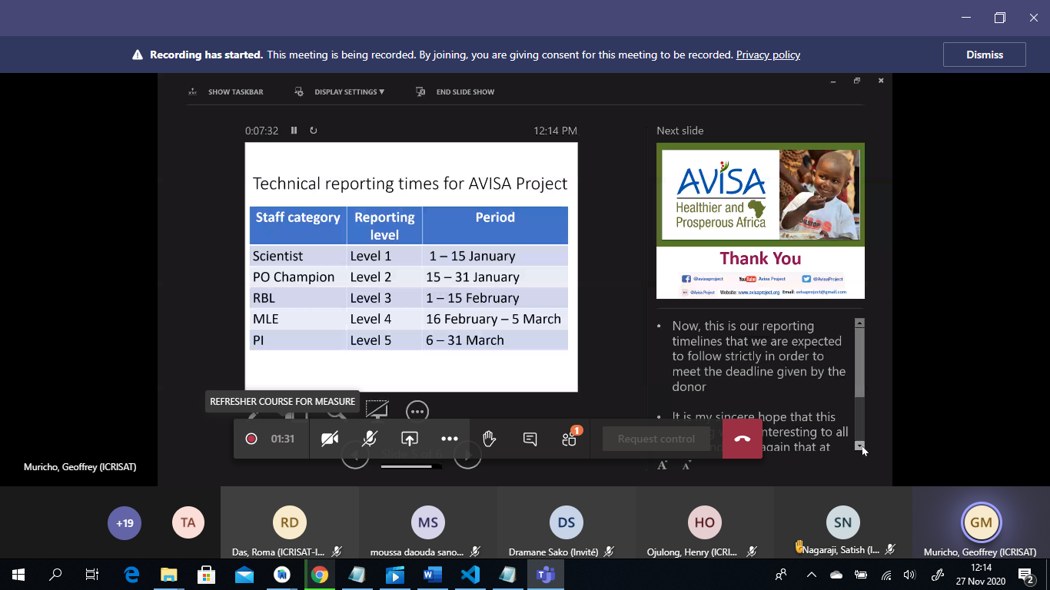Image resolution: width=1050 pixels, height=590 pixels.
Task: Show participants panel with notification badge
Action: 570,438
